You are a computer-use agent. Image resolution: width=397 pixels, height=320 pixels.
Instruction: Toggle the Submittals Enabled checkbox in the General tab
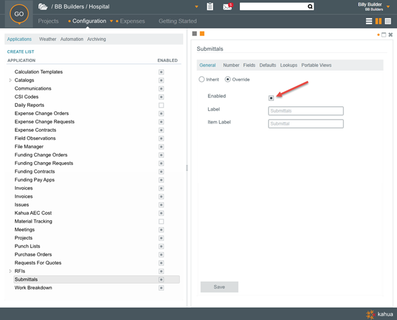coord(271,98)
